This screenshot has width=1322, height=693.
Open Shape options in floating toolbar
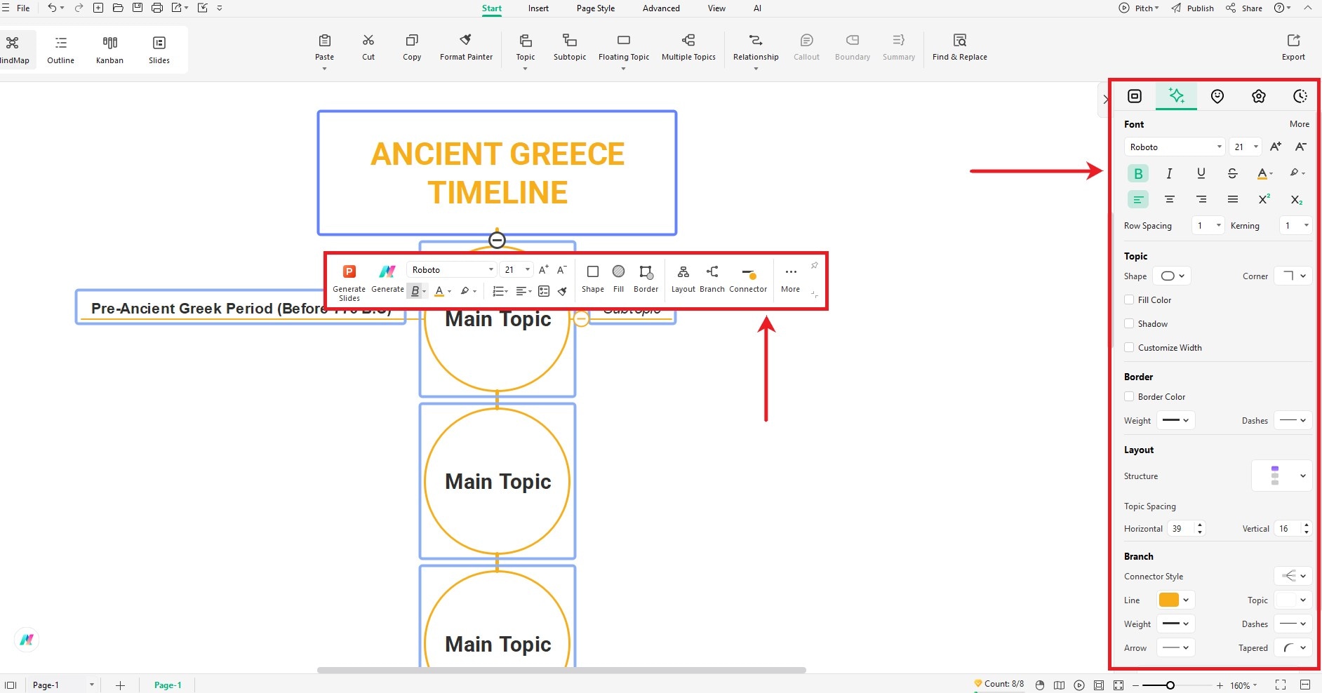(x=593, y=278)
